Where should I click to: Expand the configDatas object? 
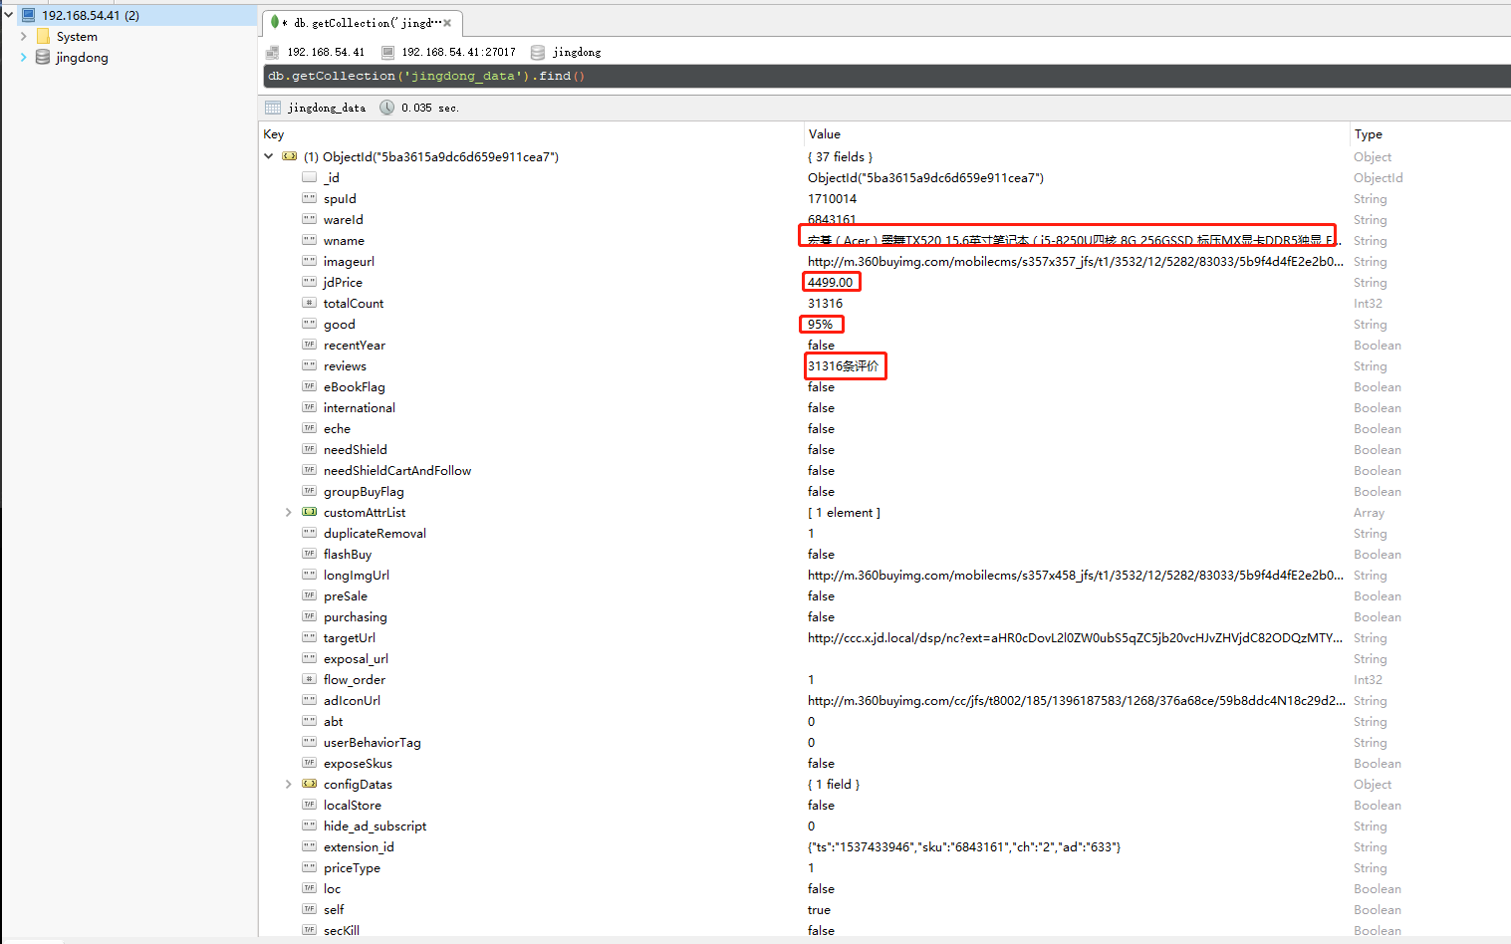point(289,784)
